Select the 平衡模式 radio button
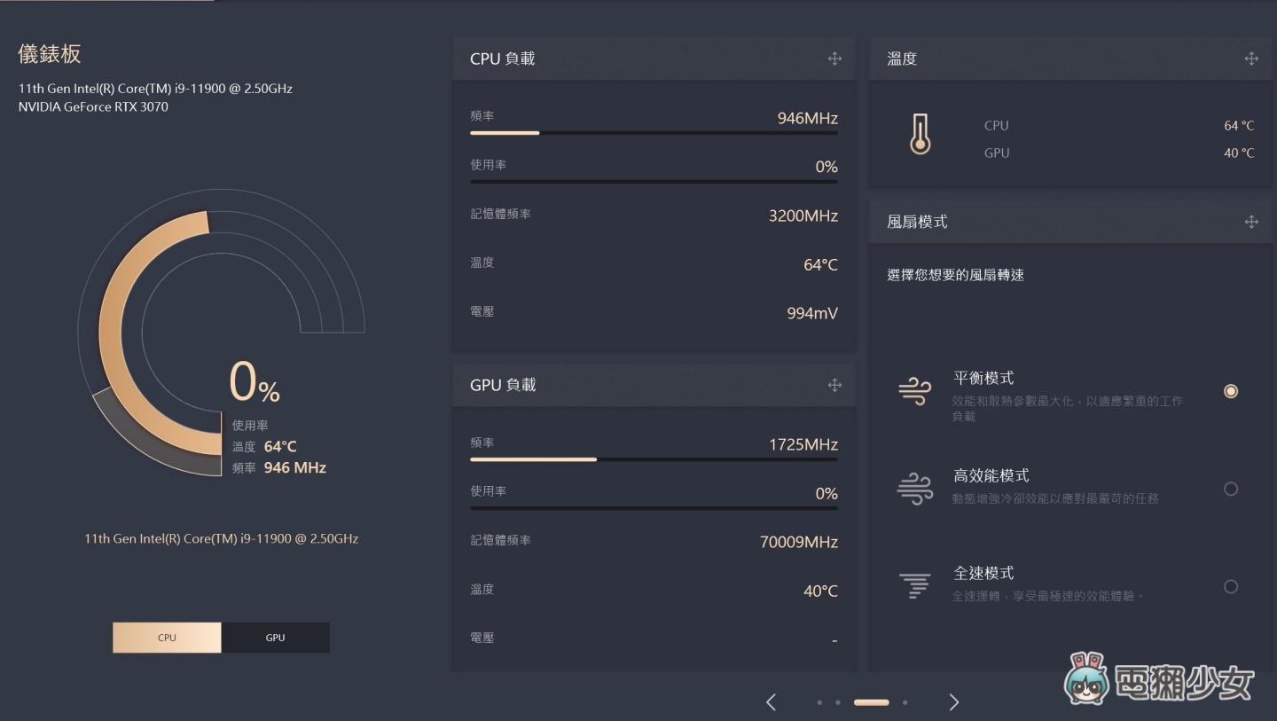 click(x=1231, y=390)
